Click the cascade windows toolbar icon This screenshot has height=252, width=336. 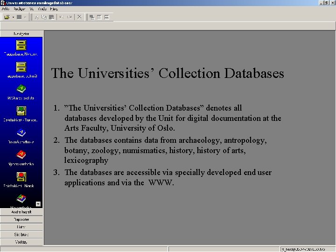(92, 17)
